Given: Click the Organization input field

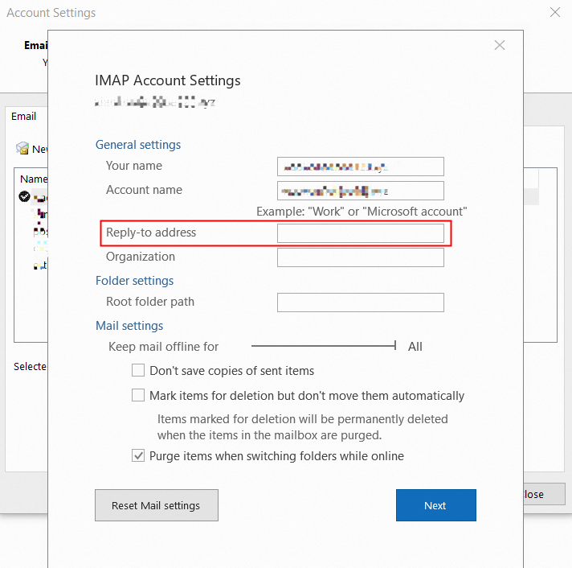Looking at the screenshot, I should tap(361, 257).
